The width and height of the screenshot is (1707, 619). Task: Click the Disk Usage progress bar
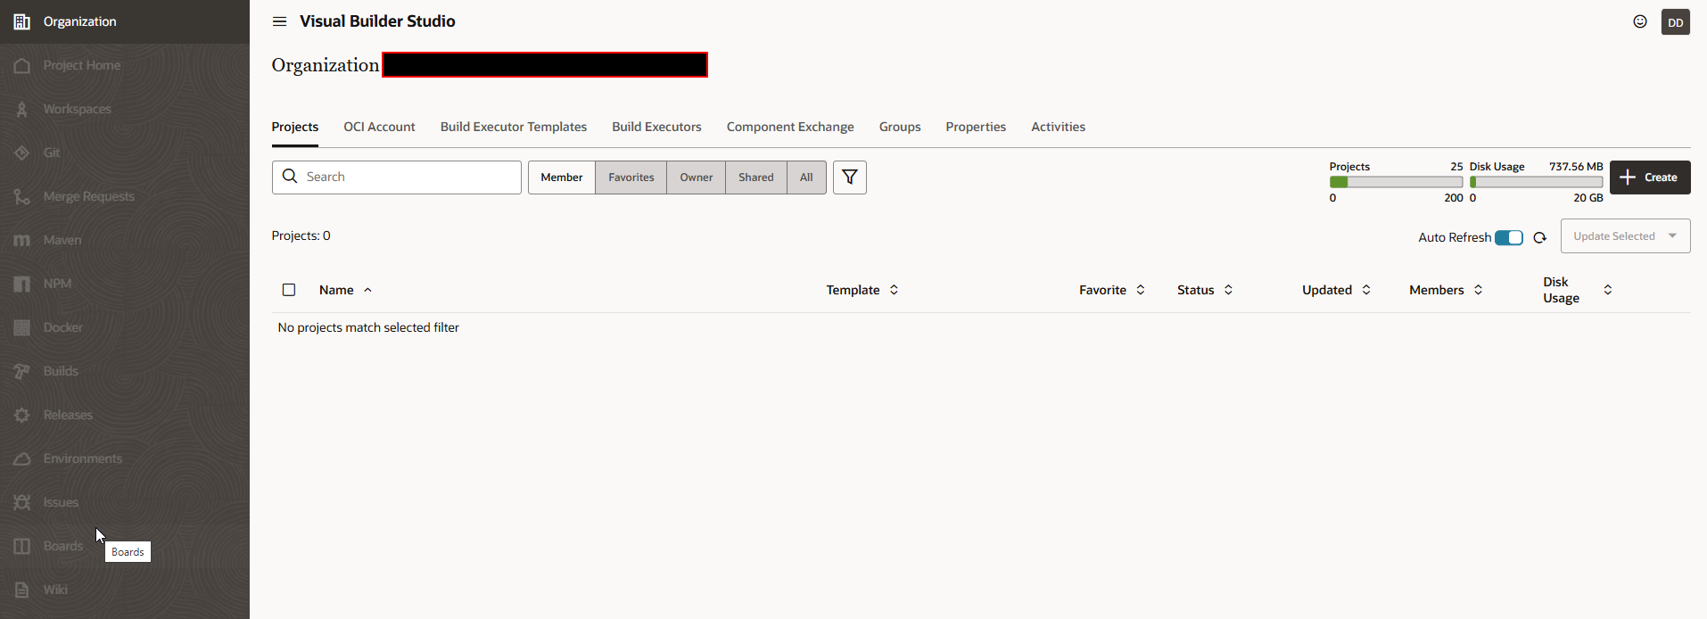(1537, 182)
